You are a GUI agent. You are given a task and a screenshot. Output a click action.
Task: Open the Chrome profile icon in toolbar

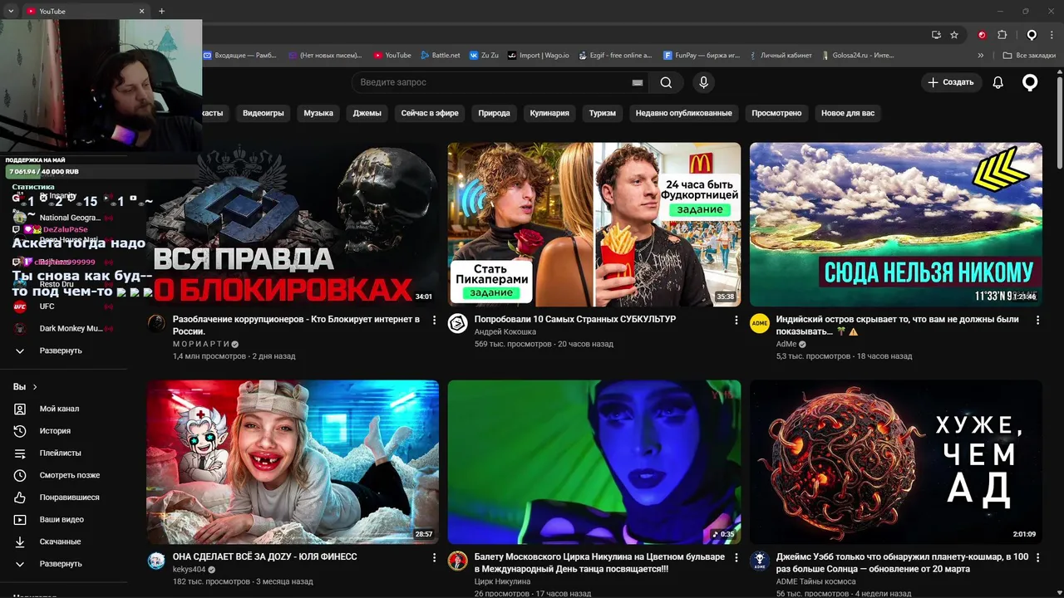[x=1032, y=35]
